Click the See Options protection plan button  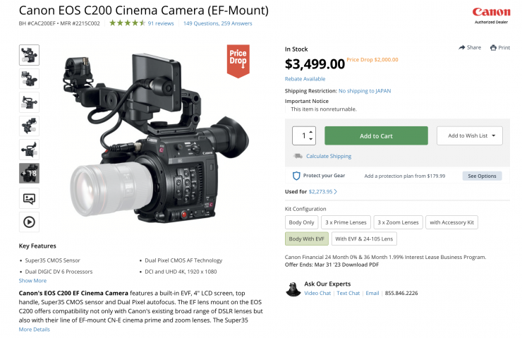[x=482, y=176]
